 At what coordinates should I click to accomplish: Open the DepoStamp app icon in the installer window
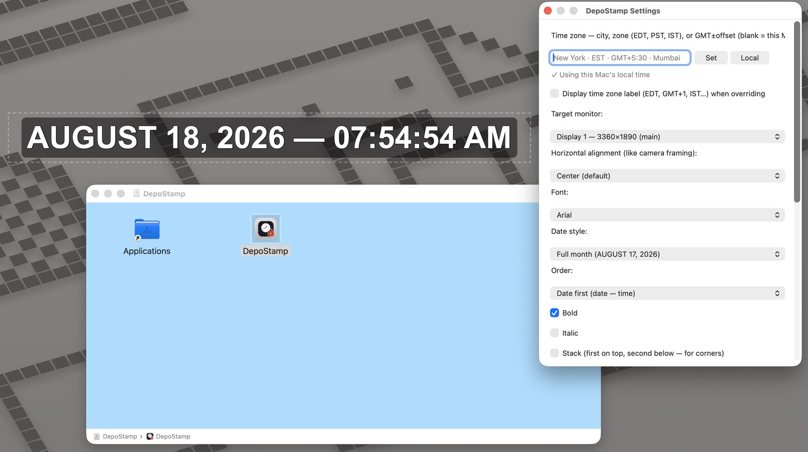coord(266,229)
